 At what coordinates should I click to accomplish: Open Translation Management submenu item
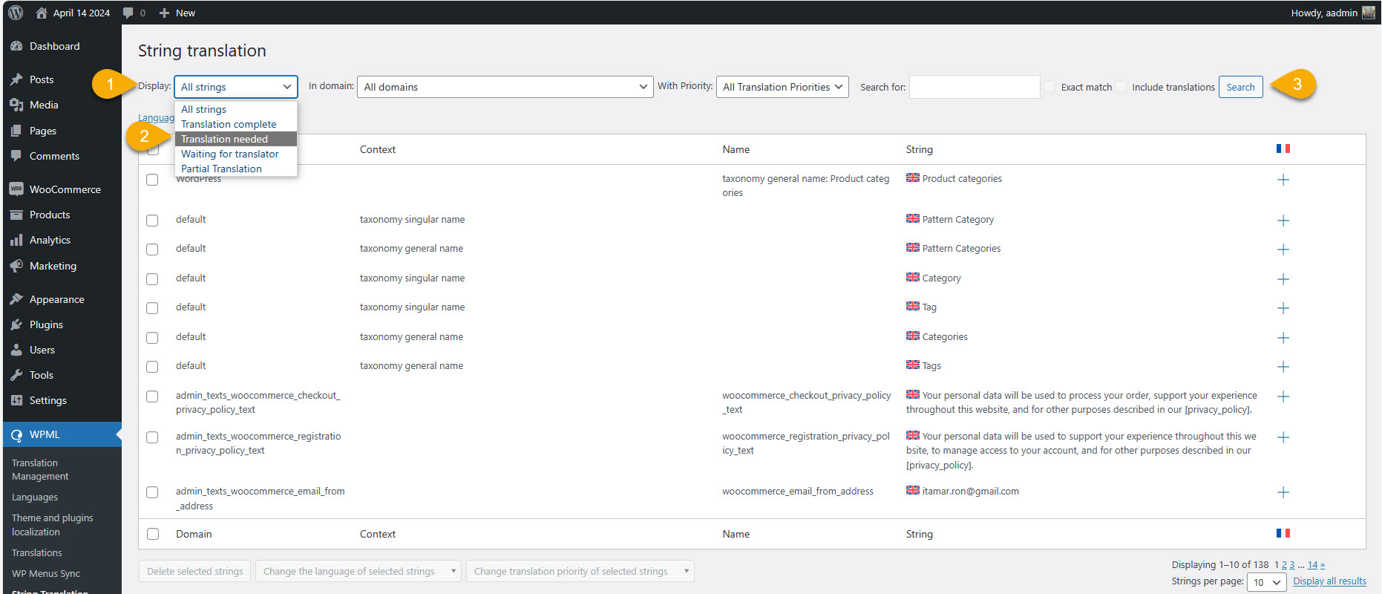40,469
